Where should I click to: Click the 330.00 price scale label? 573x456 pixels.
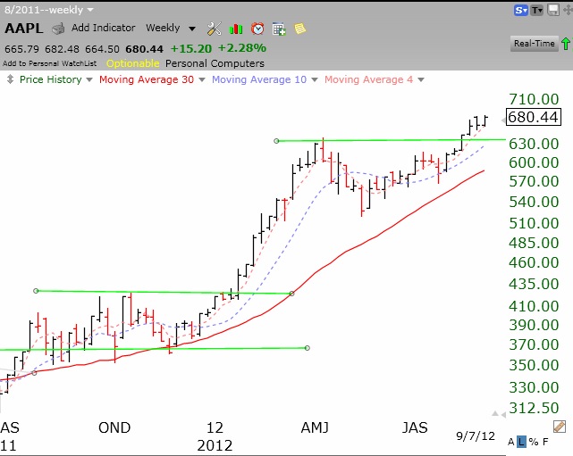click(x=534, y=387)
